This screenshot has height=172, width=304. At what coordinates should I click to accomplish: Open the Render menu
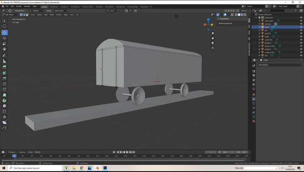19,6
